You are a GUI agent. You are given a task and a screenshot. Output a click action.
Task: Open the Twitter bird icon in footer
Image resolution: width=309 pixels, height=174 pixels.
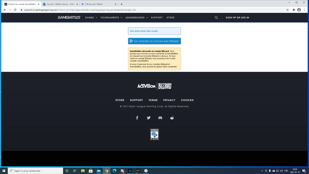(x=149, y=118)
